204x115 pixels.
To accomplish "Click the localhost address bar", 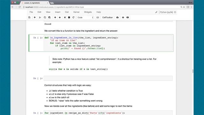I will coord(101,7).
